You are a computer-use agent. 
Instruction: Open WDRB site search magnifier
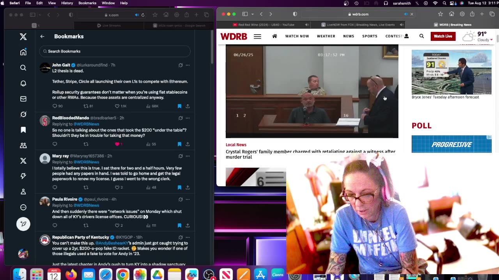coord(421,36)
